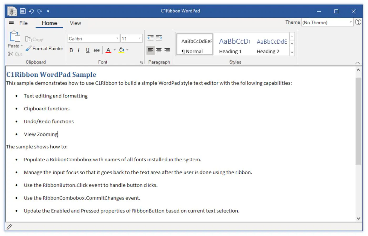Switch to the View tab

[x=75, y=23]
